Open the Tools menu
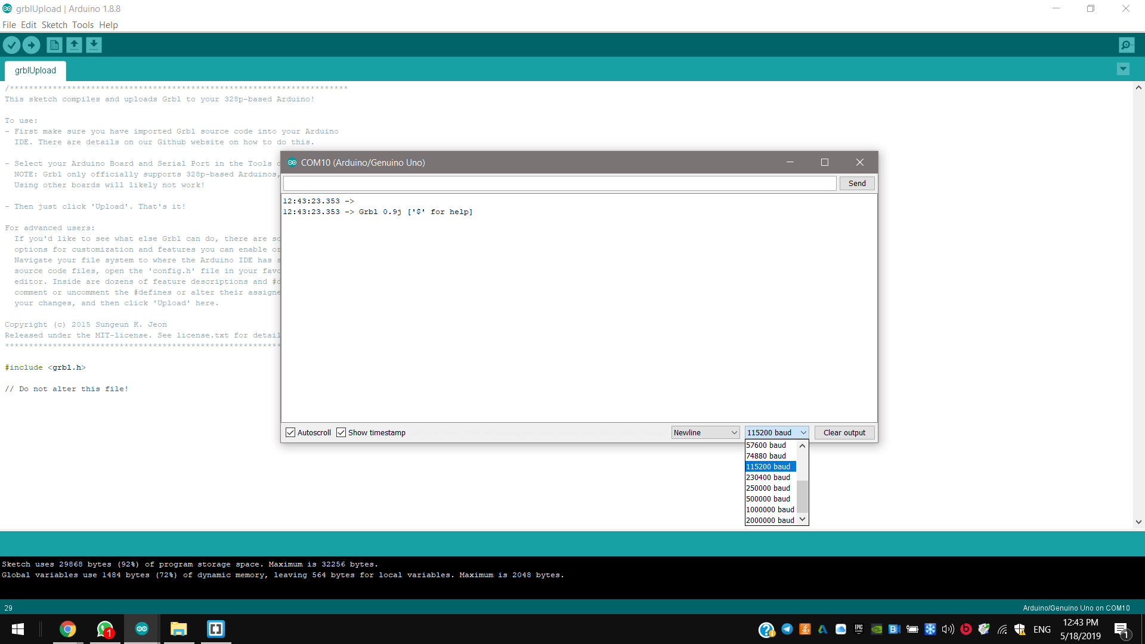The height and width of the screenshot is (644, 1145). coord(82,25)
